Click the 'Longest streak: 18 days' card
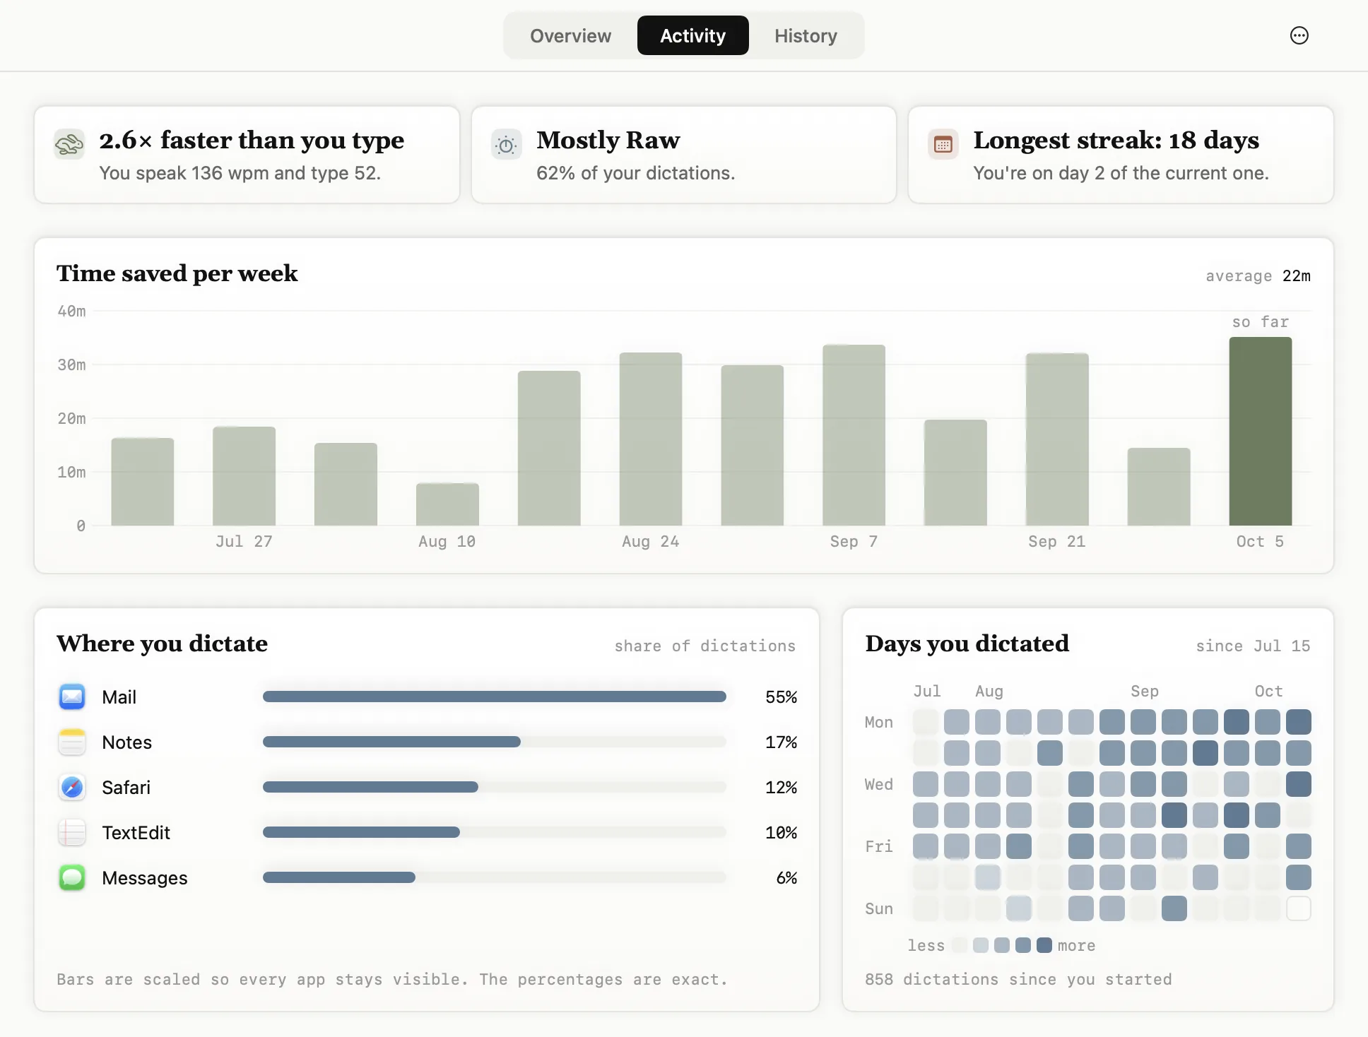Viewport: 1368px width, 1037px height. point(1121,155)
